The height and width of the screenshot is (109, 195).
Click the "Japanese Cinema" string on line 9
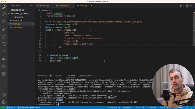pos(83,36)
